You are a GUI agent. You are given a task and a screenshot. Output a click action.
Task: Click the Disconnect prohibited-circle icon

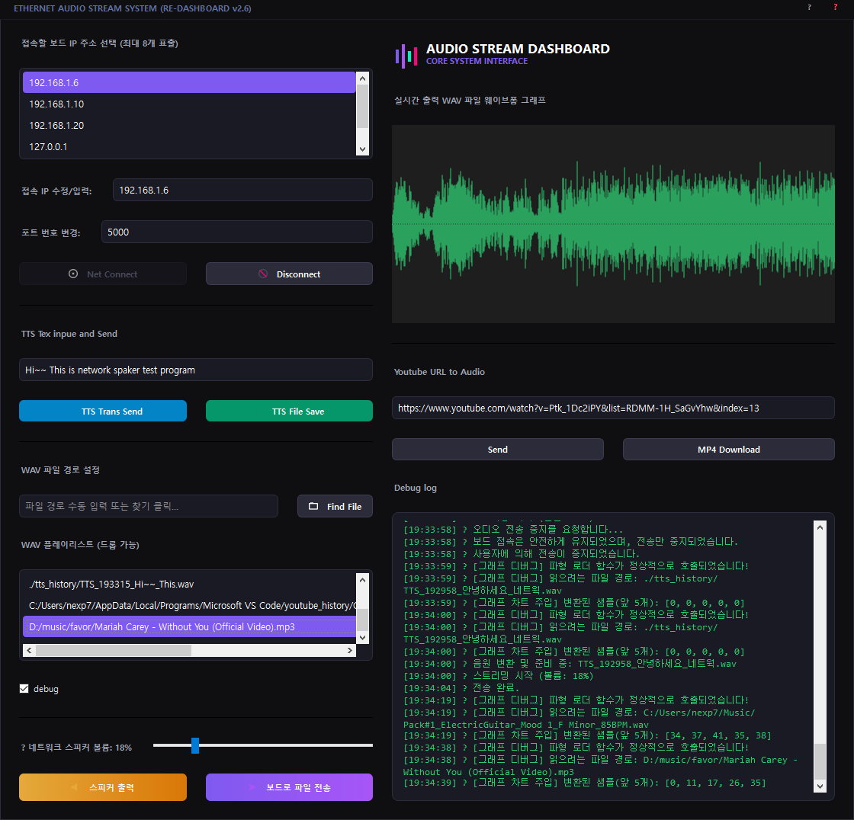point(263,274)
